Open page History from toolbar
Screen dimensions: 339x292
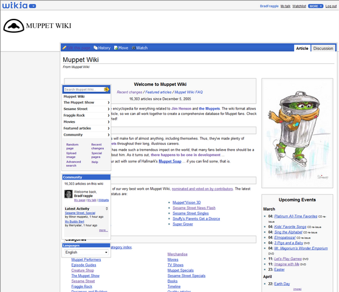pos(102,48)
